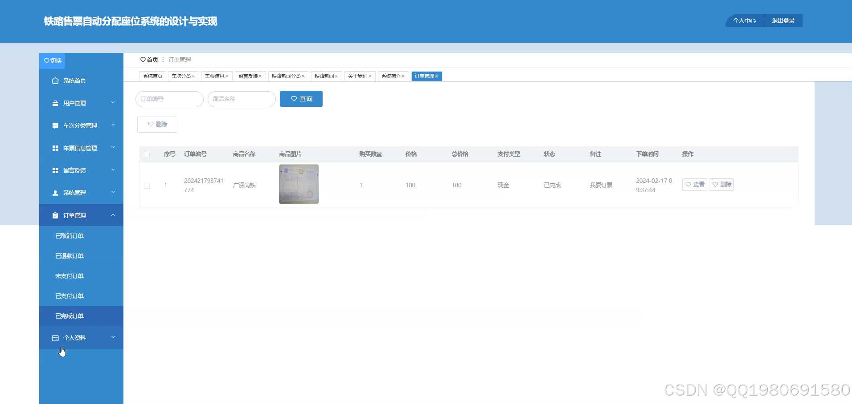This screenshot has width=852, height=404.
Task: Collapse the 订单管理 menu chevron
Action: click(x=113, y=215)
